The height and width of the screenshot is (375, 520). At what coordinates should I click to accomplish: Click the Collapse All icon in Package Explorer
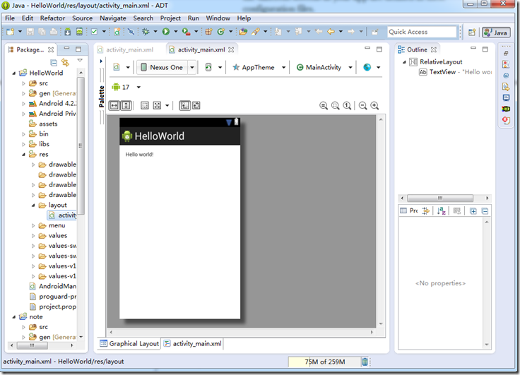coord(54,62)
